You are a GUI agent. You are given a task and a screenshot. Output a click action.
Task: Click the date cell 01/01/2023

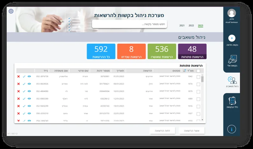click(119, 76)
